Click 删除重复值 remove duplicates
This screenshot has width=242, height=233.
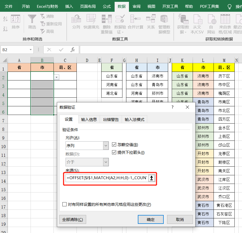coord(107,24)
